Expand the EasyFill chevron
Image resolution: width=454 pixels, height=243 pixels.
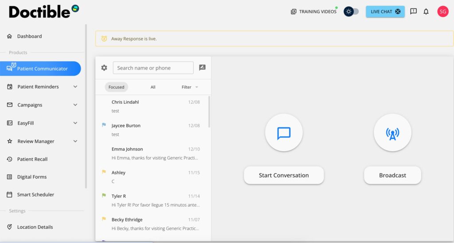point(75,123)
